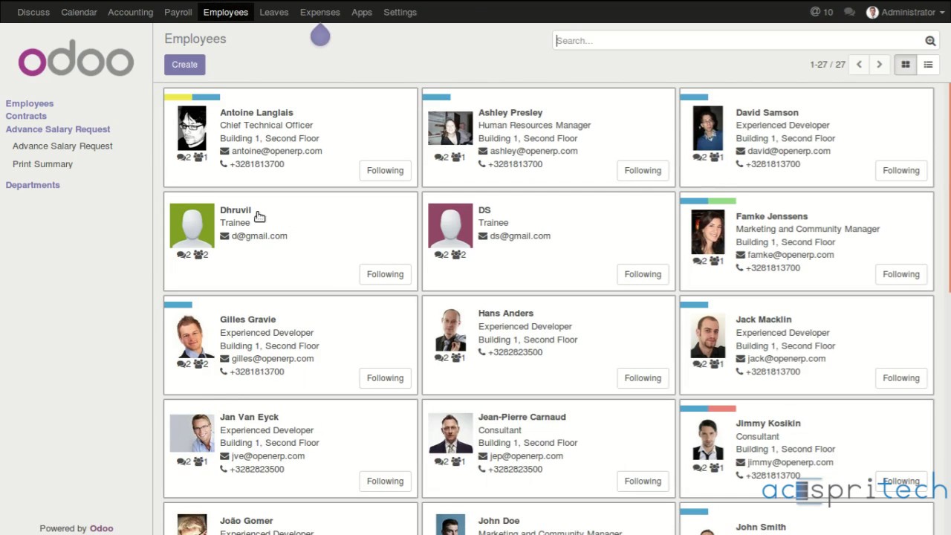Click email envelope icon for David Samson

[x=741, y=151]
